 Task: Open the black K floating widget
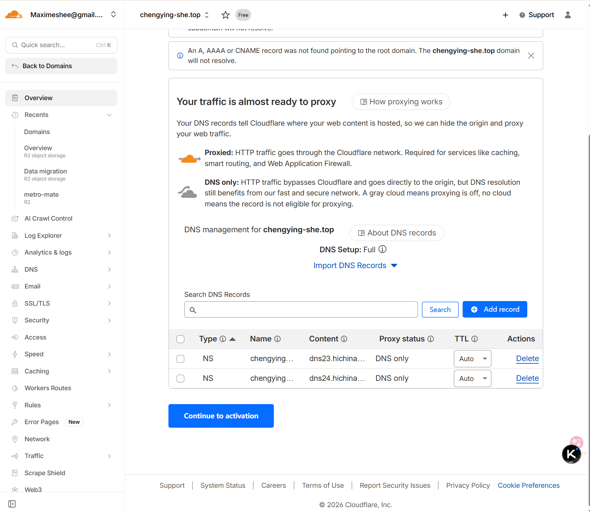tap(571, 454)
